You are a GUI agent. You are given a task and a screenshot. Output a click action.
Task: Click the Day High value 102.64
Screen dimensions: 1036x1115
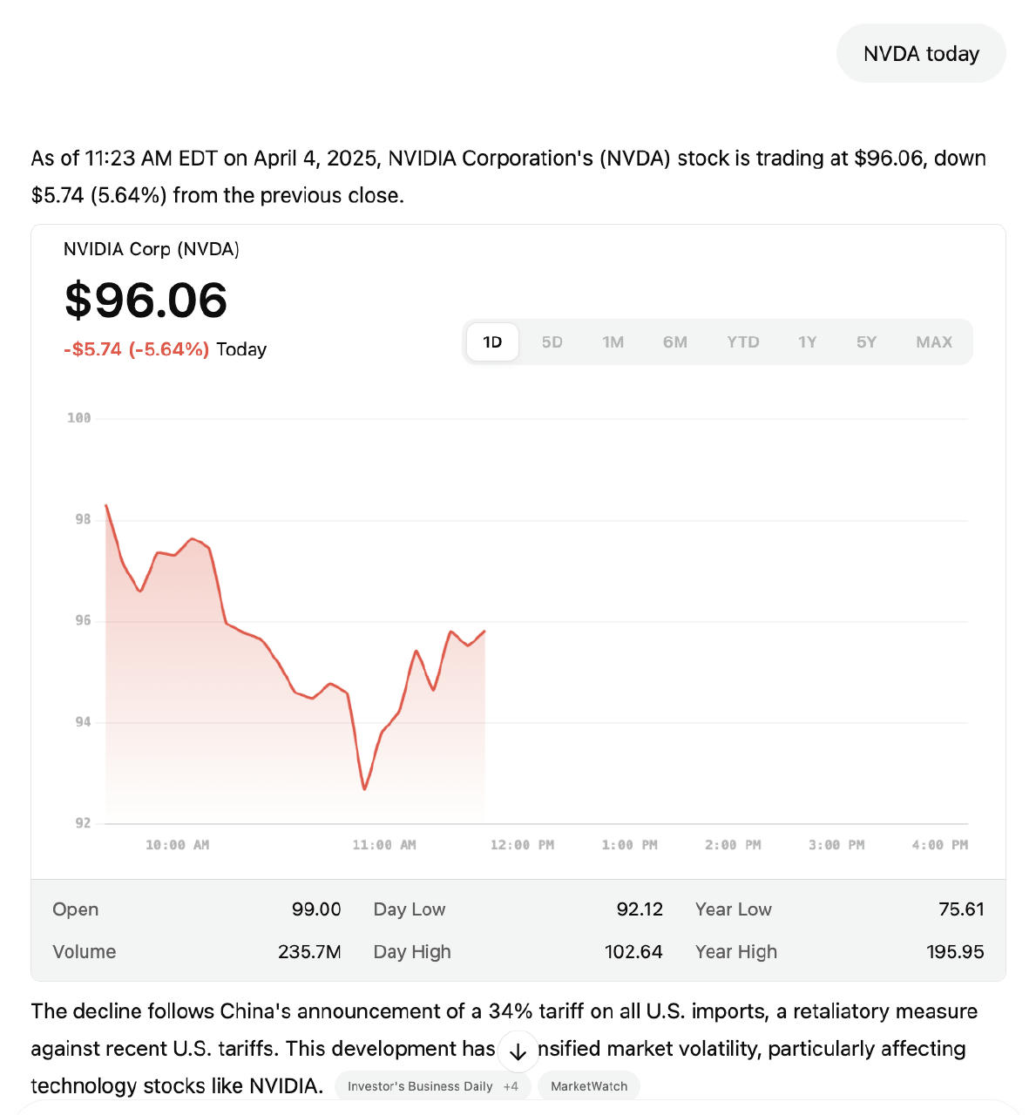pos(633,952)
